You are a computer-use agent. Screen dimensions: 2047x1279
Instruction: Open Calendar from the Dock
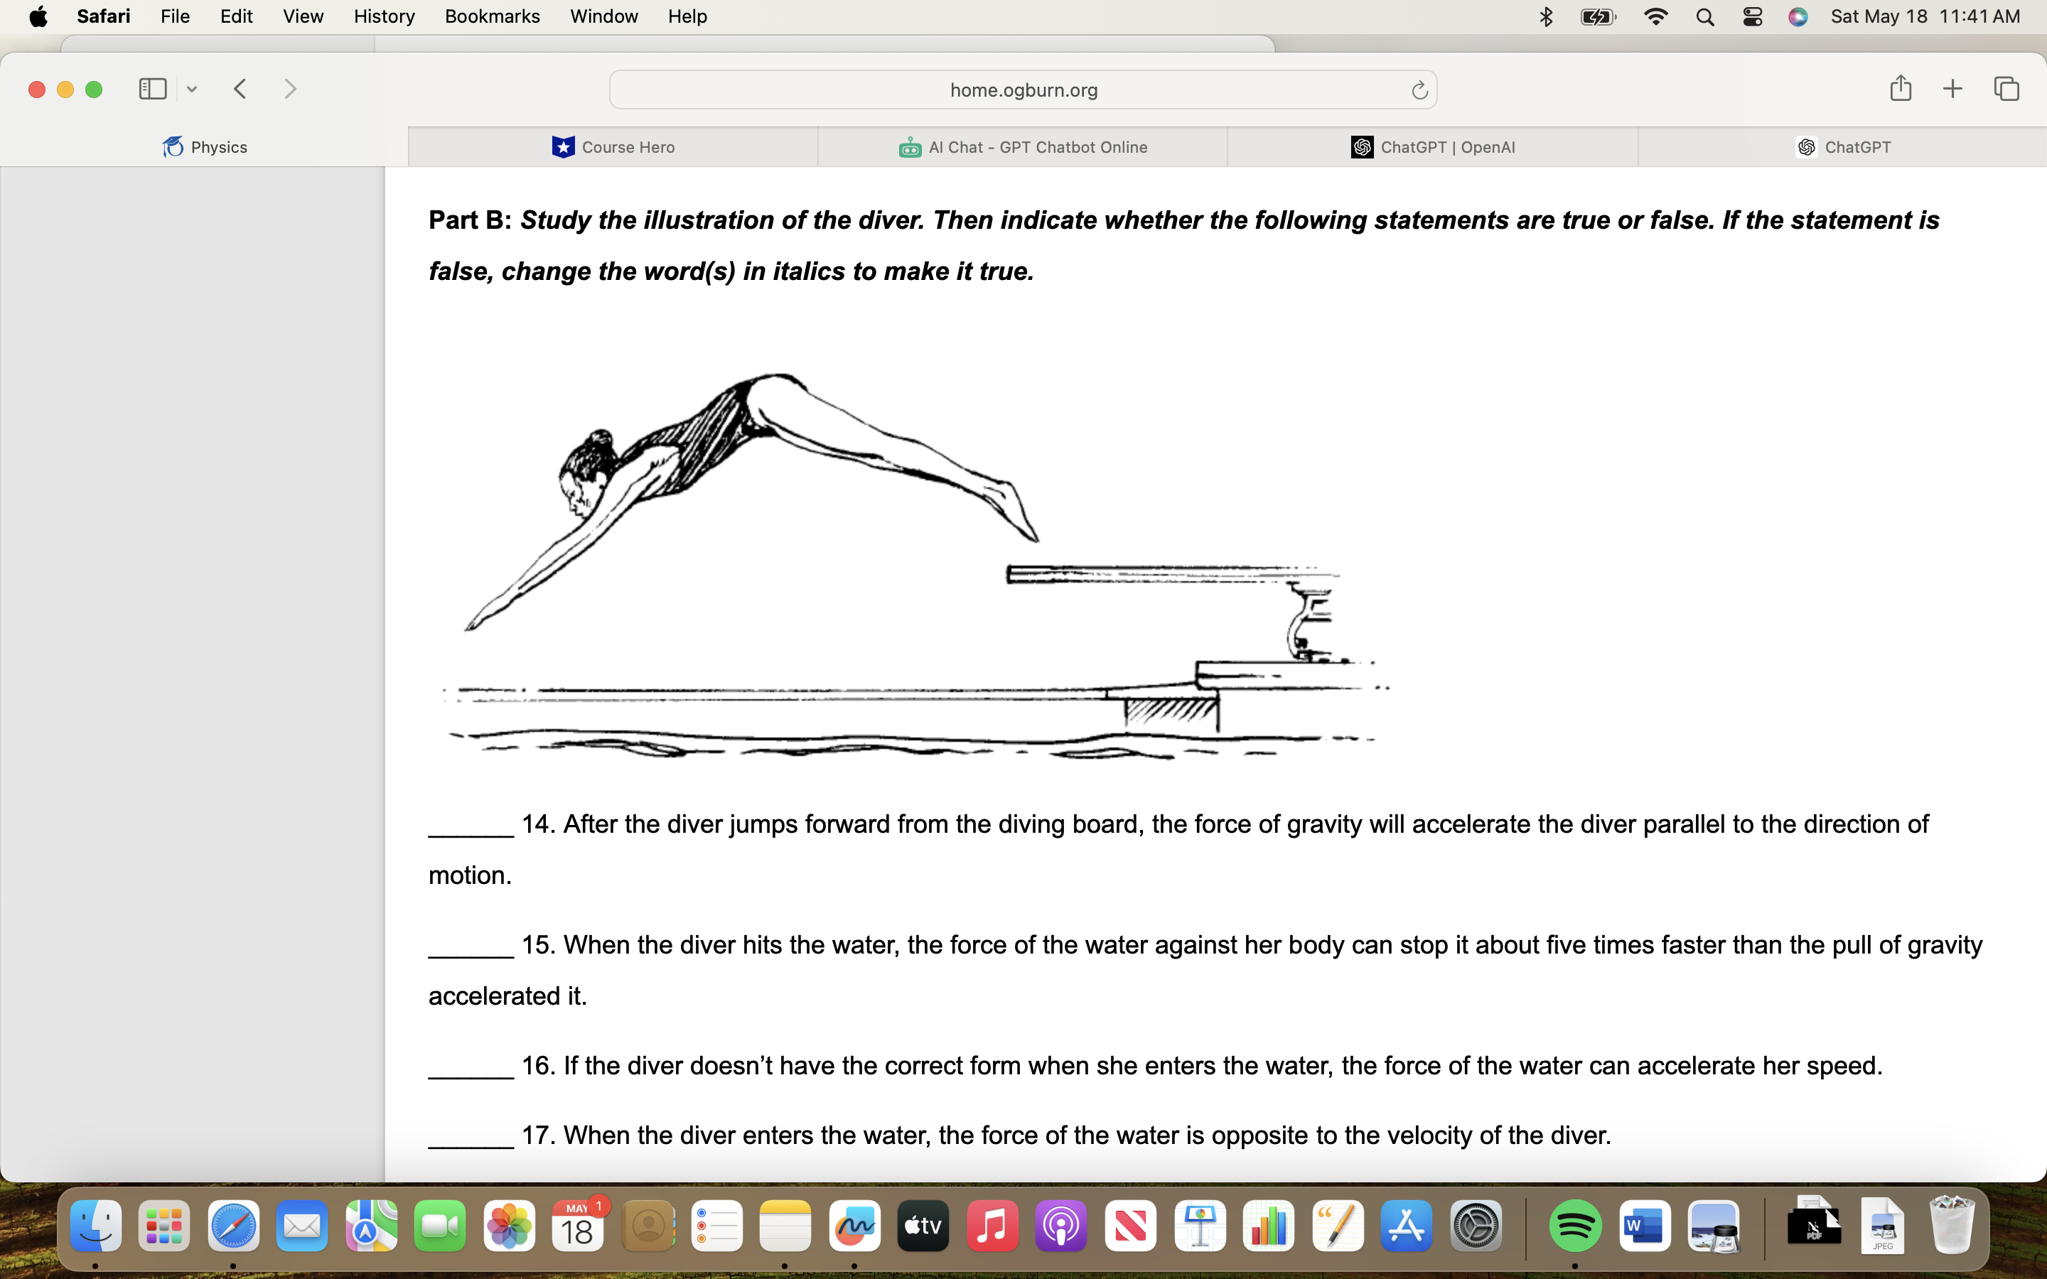coord(579,1225)
